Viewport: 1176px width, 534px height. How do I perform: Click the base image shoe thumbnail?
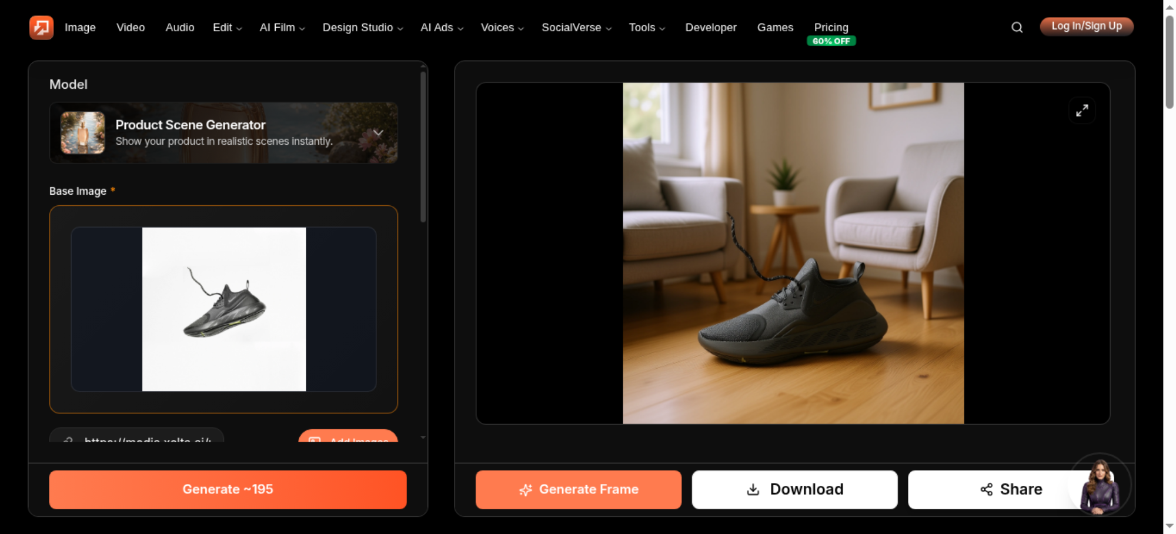pos(224,309)
